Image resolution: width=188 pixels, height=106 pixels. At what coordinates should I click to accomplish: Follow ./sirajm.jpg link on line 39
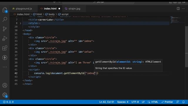pyautogui.click(x=57, y=63)
